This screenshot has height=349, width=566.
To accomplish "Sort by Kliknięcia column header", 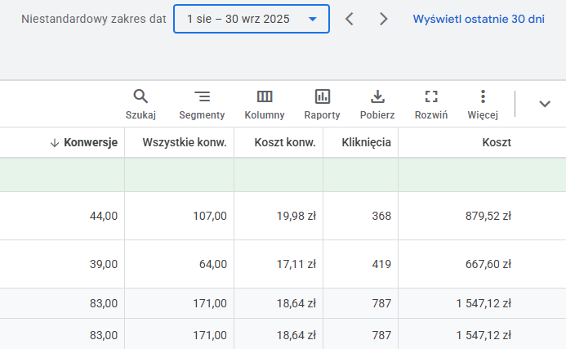I will (x=364, y=142).
